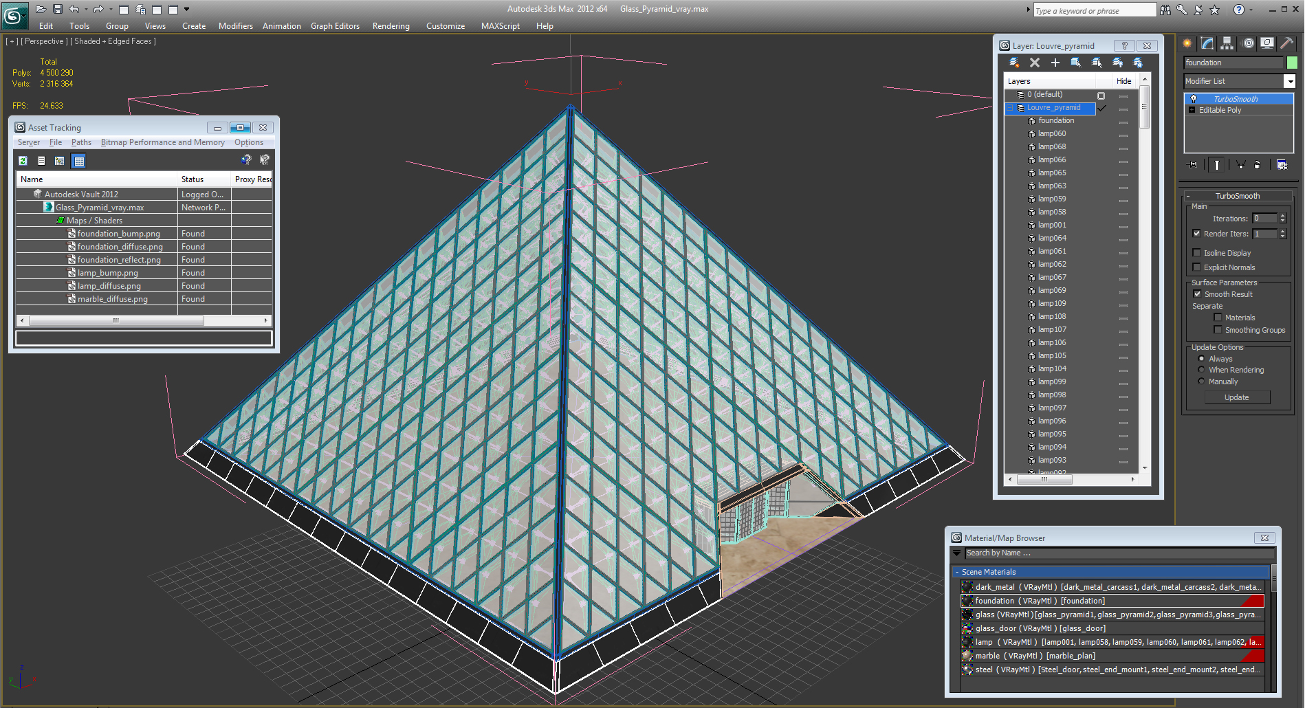Open Bitmap Performance and Memory menu
Screen dimensions: 1305x708
tap(163, 142)
